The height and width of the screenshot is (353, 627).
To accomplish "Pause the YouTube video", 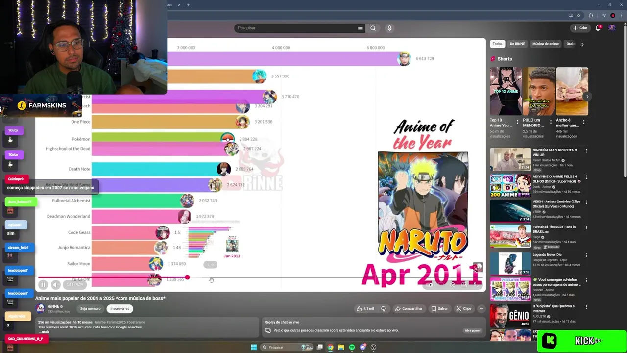I will (43, 285).
